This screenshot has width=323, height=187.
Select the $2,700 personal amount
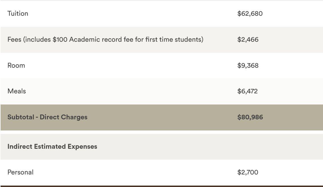(x=248, y=172)
